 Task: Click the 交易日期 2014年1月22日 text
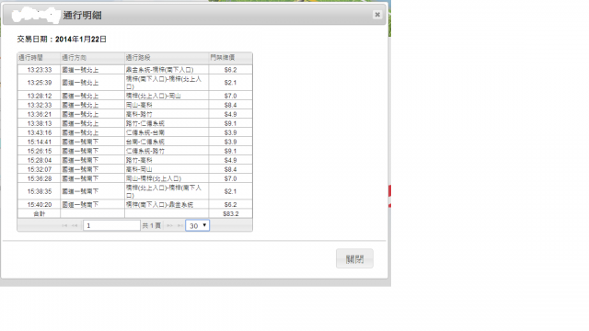[62, 39]
